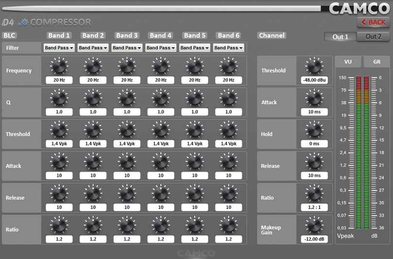Click Band 2 Ratio value 1,2 field
The height and width of the screenshot is (259, 393).
(x=93, y=239)
